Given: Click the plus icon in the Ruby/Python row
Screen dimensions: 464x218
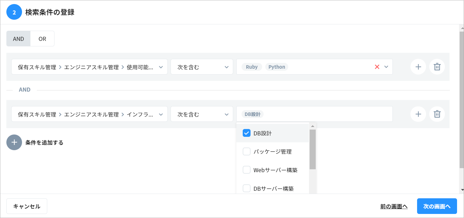Looking at the screenshot, I should tap(418, 67).
